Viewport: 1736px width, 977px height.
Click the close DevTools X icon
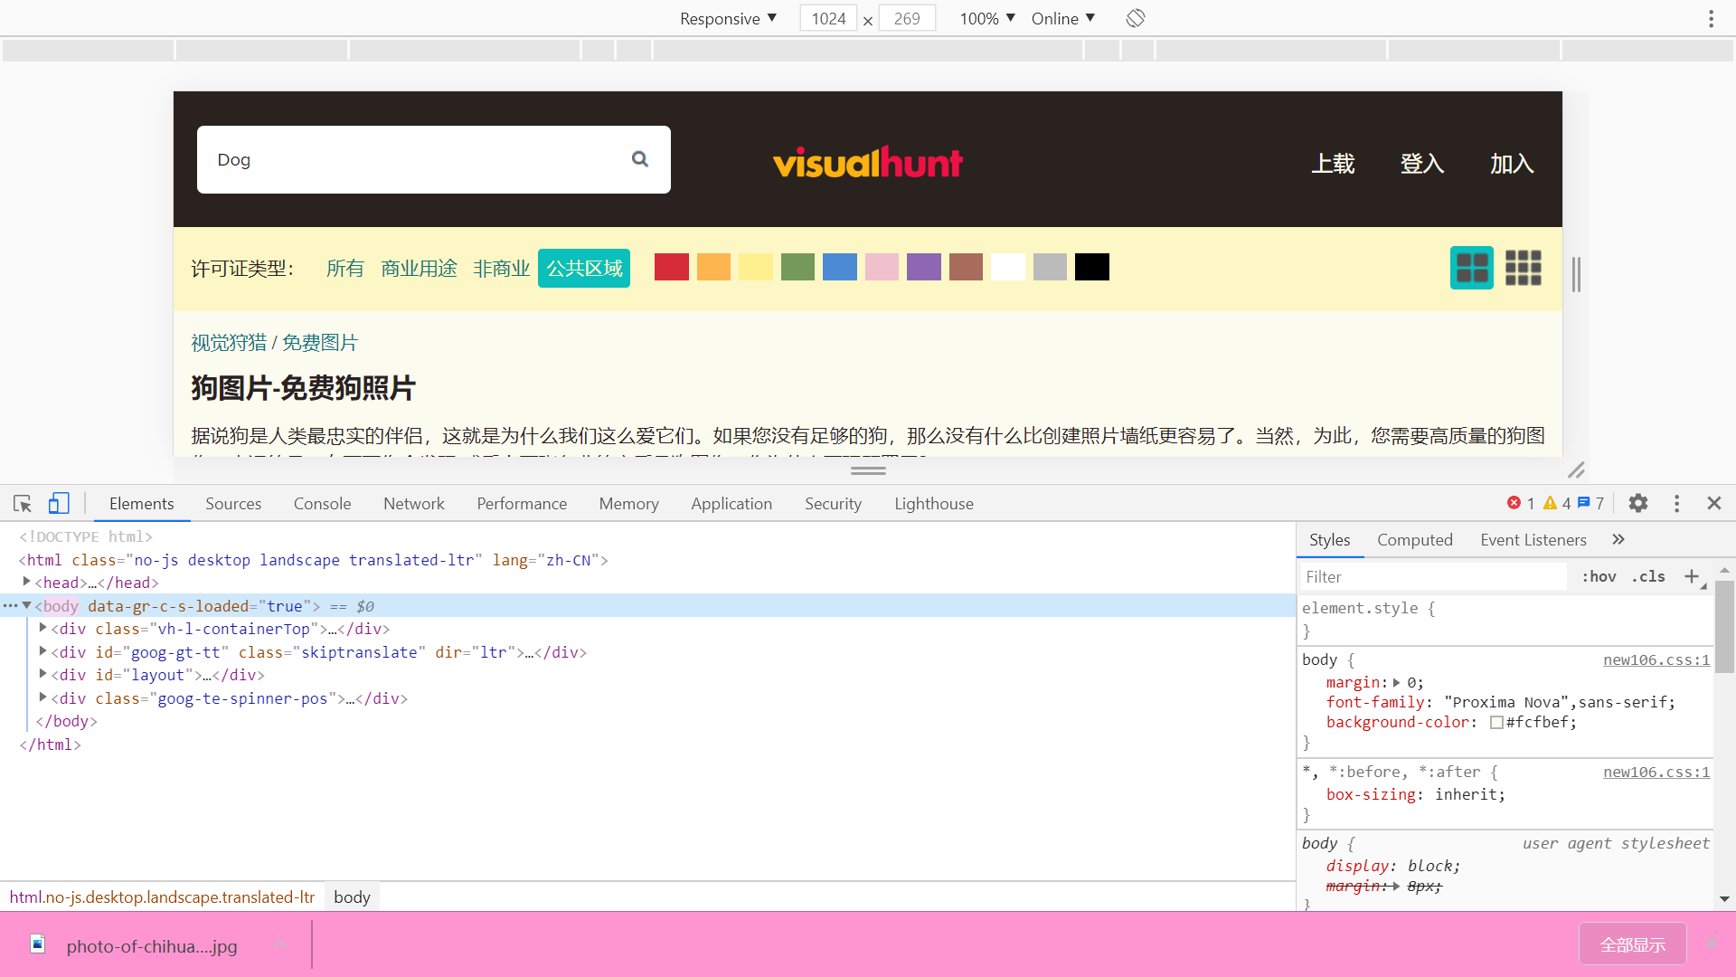click(x=1713, y=503)
